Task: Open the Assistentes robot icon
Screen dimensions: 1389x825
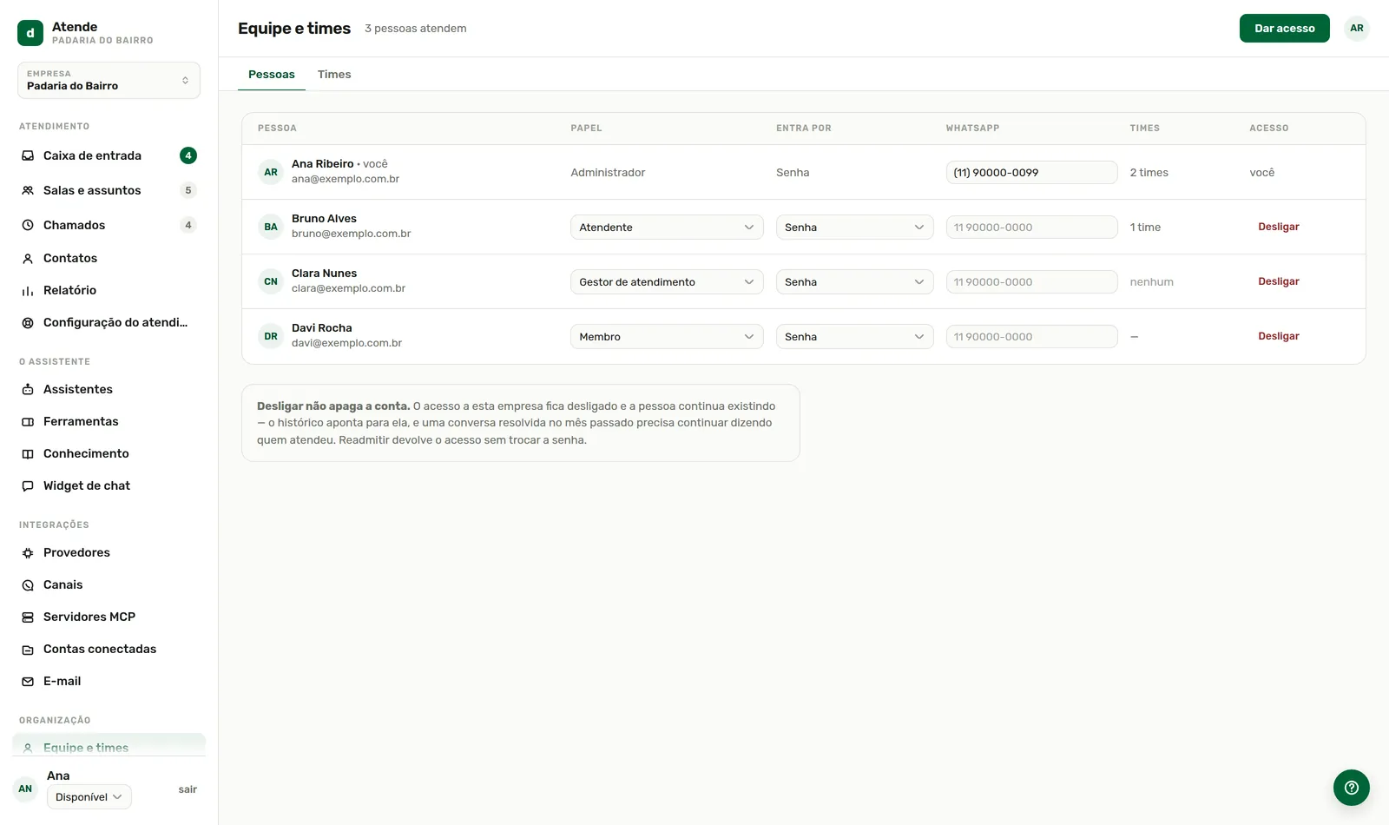Action: click(28, 389)
